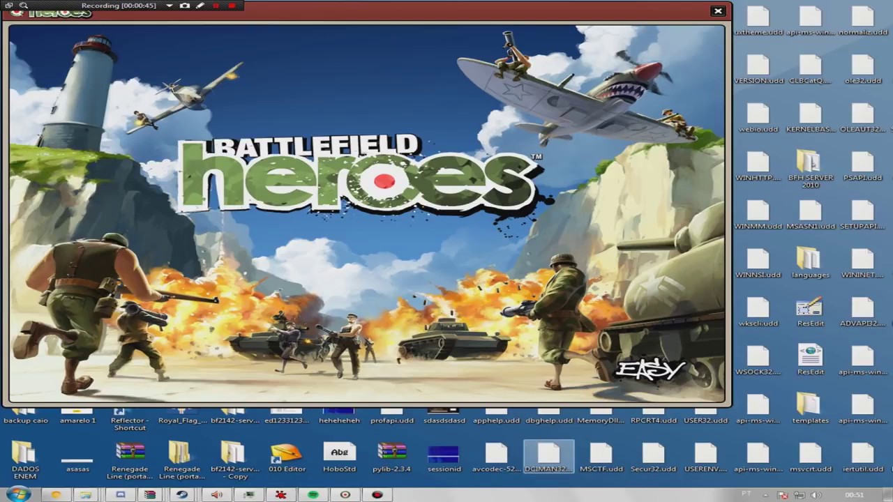Click the recorder's window-mode icon

[x=9, y=6]
